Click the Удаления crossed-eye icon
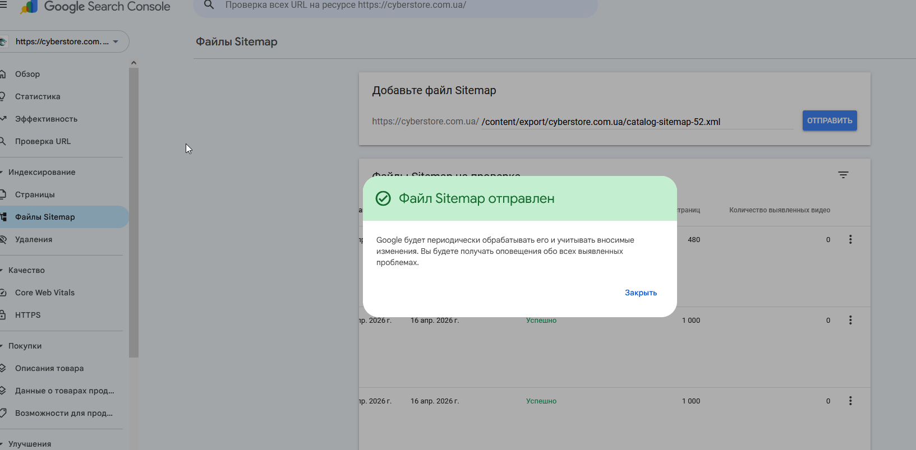 [x=3, y=239]
